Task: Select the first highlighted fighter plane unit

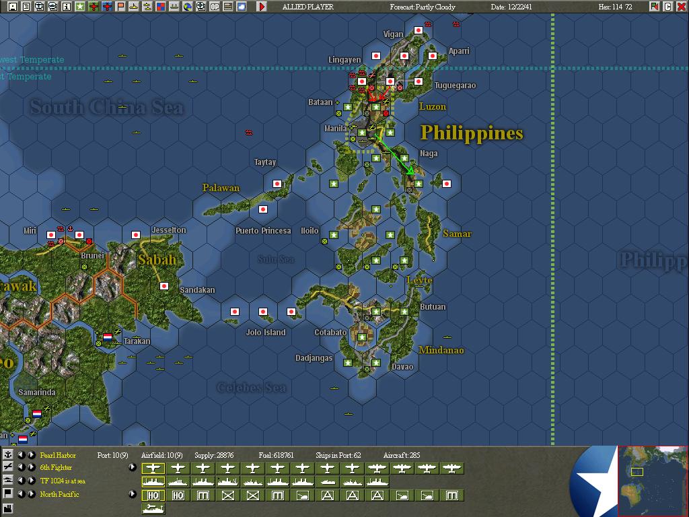Action: (153, 469)
